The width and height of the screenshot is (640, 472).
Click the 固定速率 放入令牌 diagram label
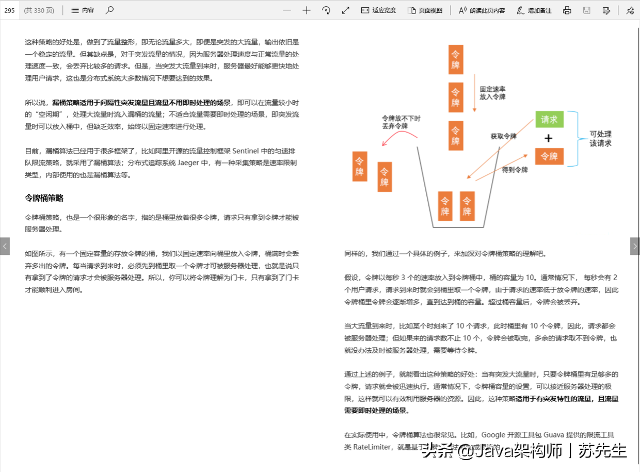point(492,93)
